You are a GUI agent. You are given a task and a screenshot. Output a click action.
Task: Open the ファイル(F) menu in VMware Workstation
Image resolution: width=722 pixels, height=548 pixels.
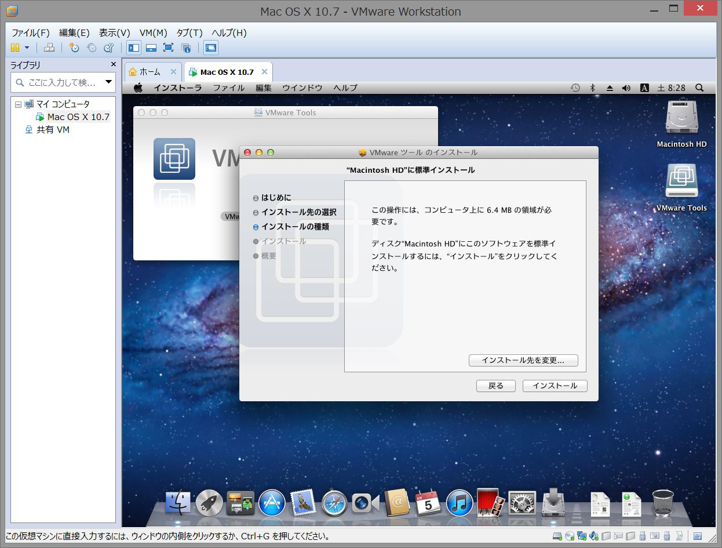(31, 32)
